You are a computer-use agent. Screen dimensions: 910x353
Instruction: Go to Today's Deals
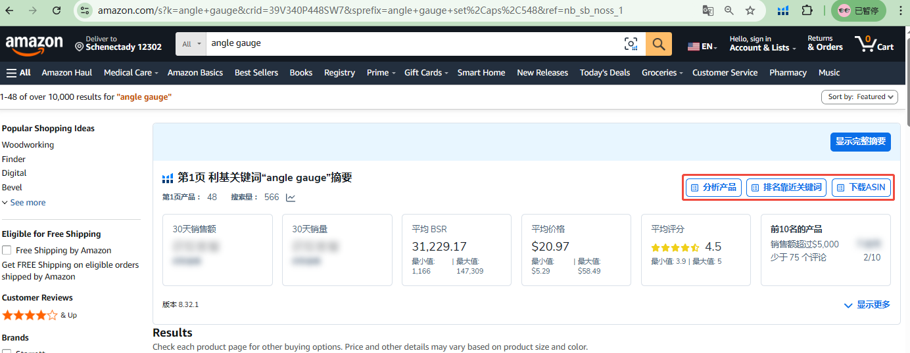pyautogui.click(x=604, y=73)
